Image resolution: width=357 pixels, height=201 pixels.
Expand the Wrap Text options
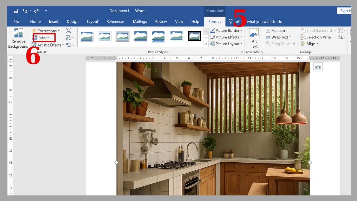tap(278, 37)
